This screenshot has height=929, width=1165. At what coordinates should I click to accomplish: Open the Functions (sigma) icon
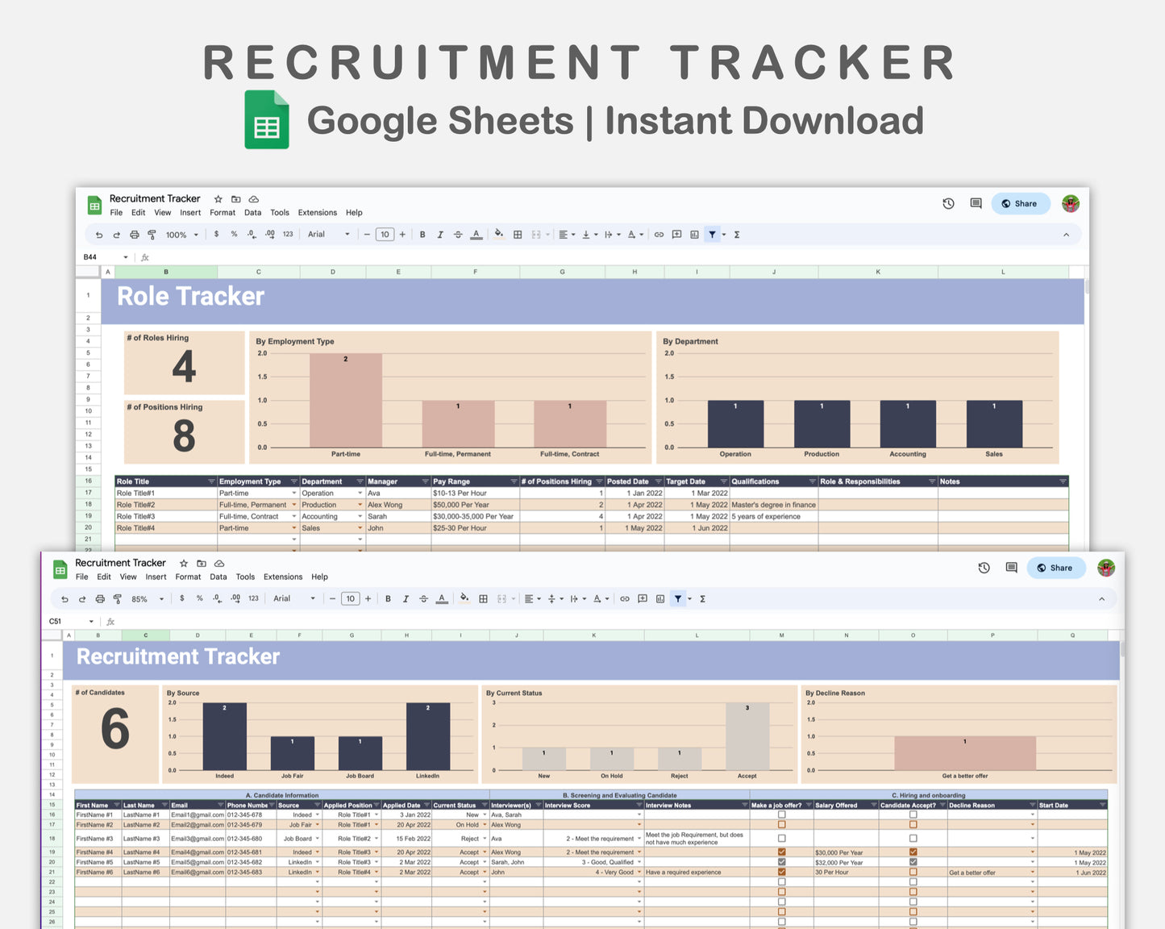702,598
